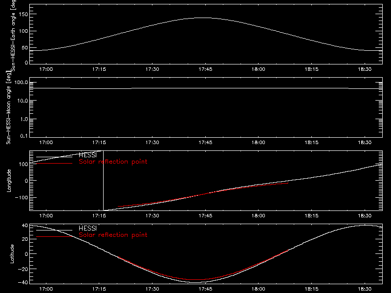Click 17:00 time label under Latitude plot
This screenshot has height=293, width=391.
pyautogui.click(x=46, y=289)
